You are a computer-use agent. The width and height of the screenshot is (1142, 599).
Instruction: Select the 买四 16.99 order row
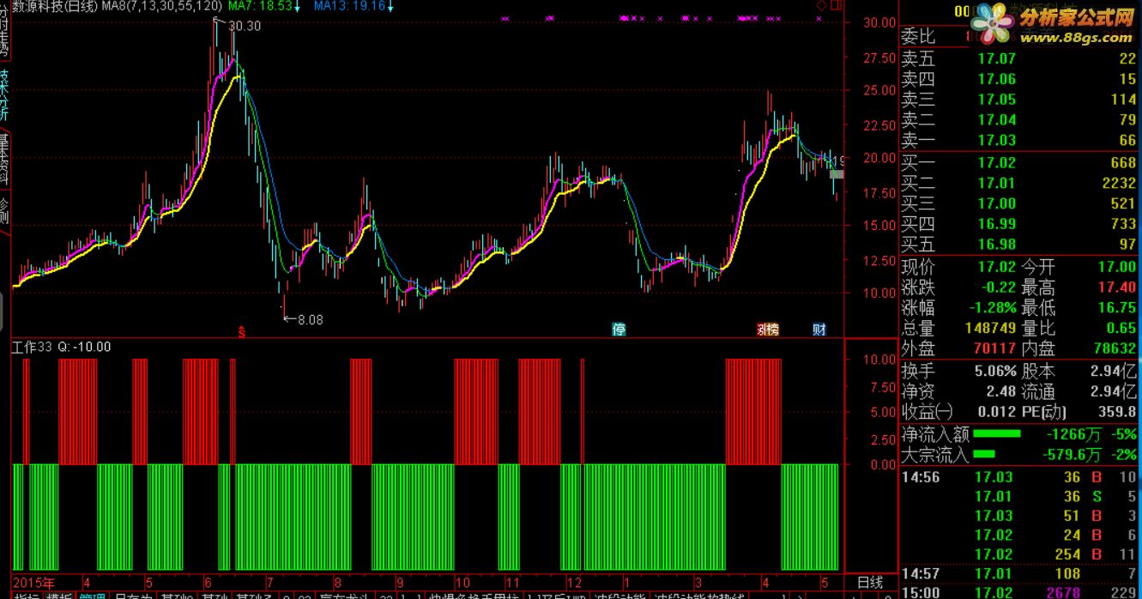click(x=1019, y=224)
